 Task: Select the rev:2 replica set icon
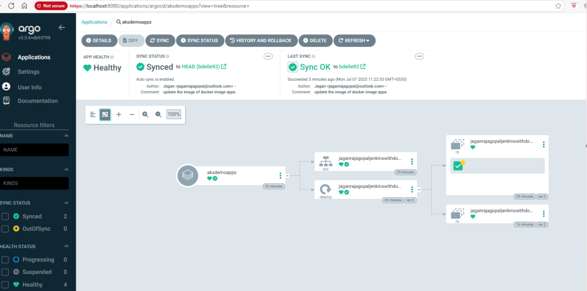457,214
